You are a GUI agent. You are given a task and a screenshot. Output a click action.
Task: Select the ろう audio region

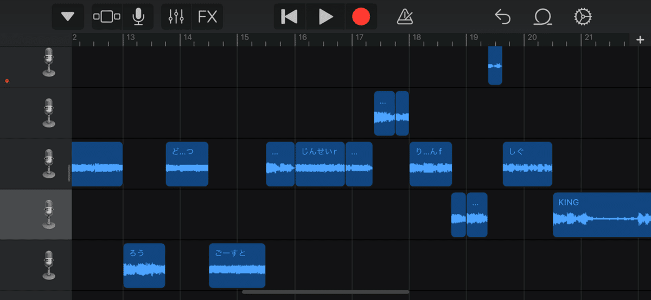click(x=144, y=265)
